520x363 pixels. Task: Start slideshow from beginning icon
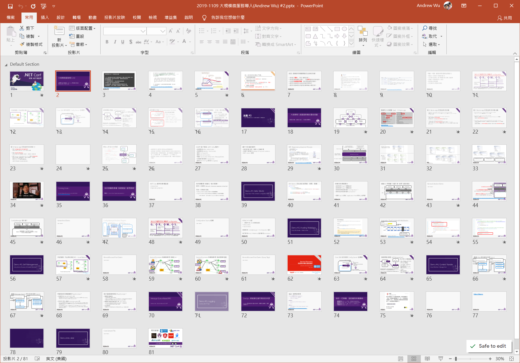(43, 6)
